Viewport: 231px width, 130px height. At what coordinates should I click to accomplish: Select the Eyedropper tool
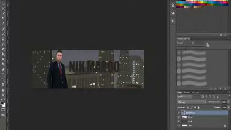click(3, 23)
